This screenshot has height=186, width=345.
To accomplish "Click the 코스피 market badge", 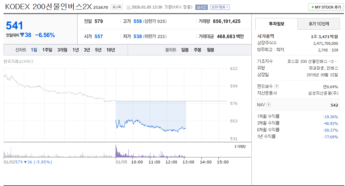I will click(x=116, y=7).
